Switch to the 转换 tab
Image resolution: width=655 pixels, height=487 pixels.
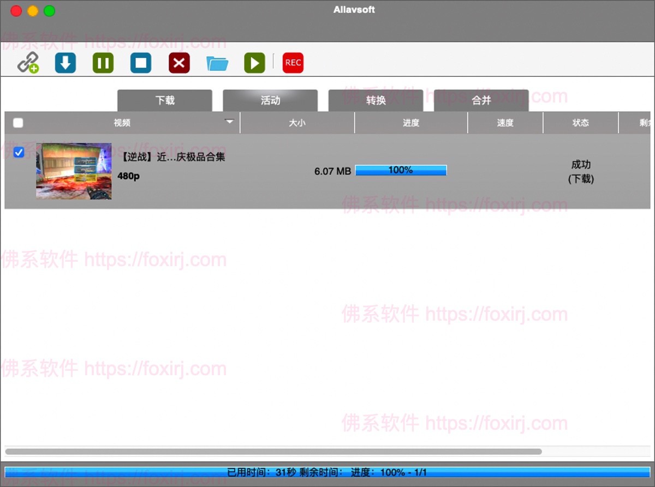(376, 100)
